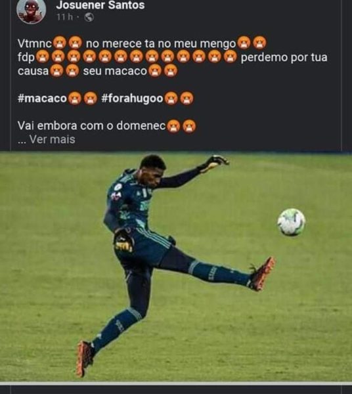352x394 pixels.
Task: Click the goalkeeper's raised glove in photo
Action: (216, 162)
